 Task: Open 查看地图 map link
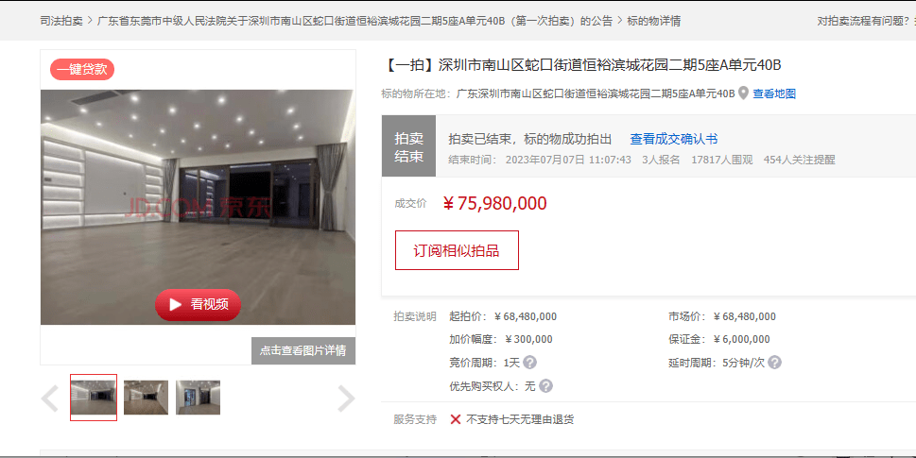pyautogui.click(x=774, y=93)
